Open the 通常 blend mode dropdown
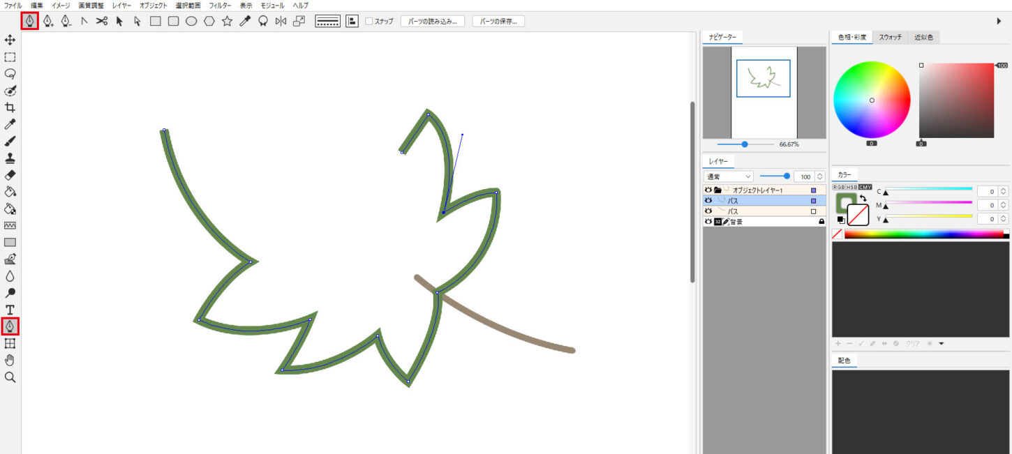 (x=729, y=176)
